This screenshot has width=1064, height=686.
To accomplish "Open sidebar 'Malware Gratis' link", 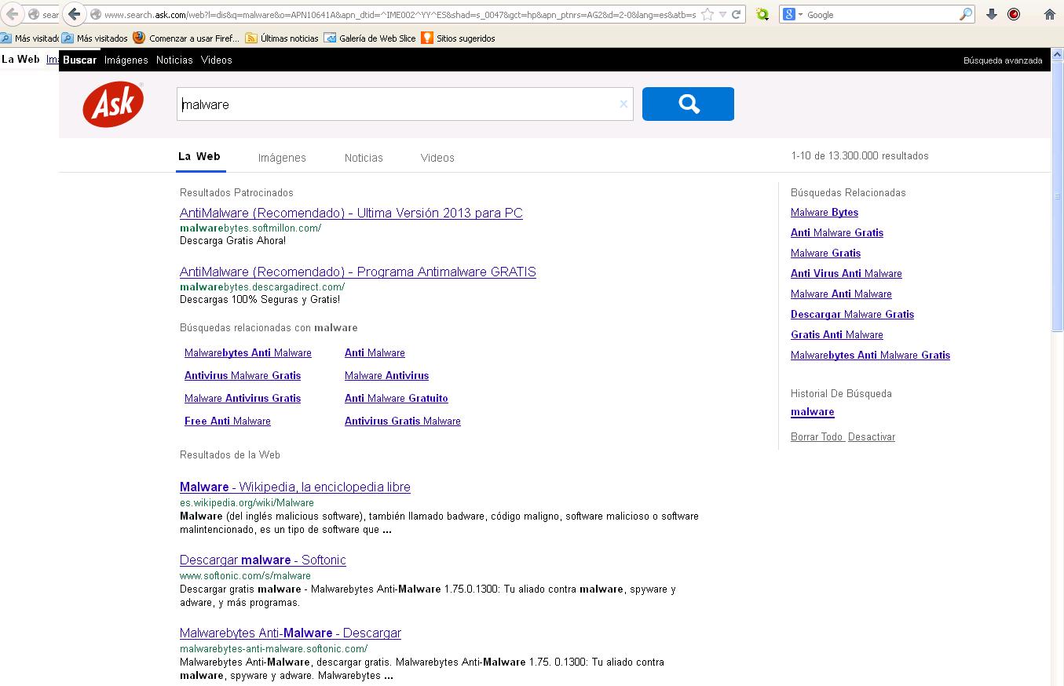I will point(825,254).
